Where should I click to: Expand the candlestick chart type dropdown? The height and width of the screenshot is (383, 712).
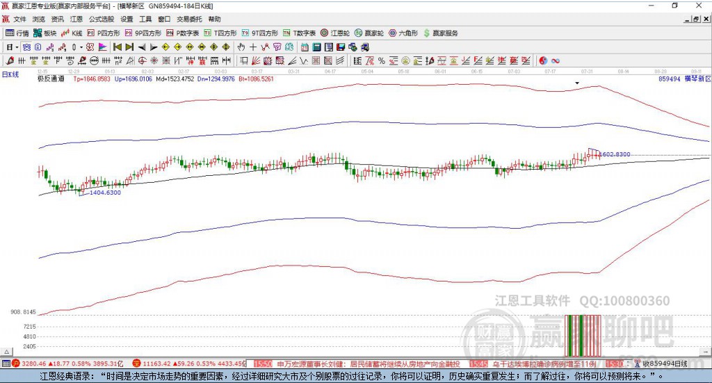(81, 47)
